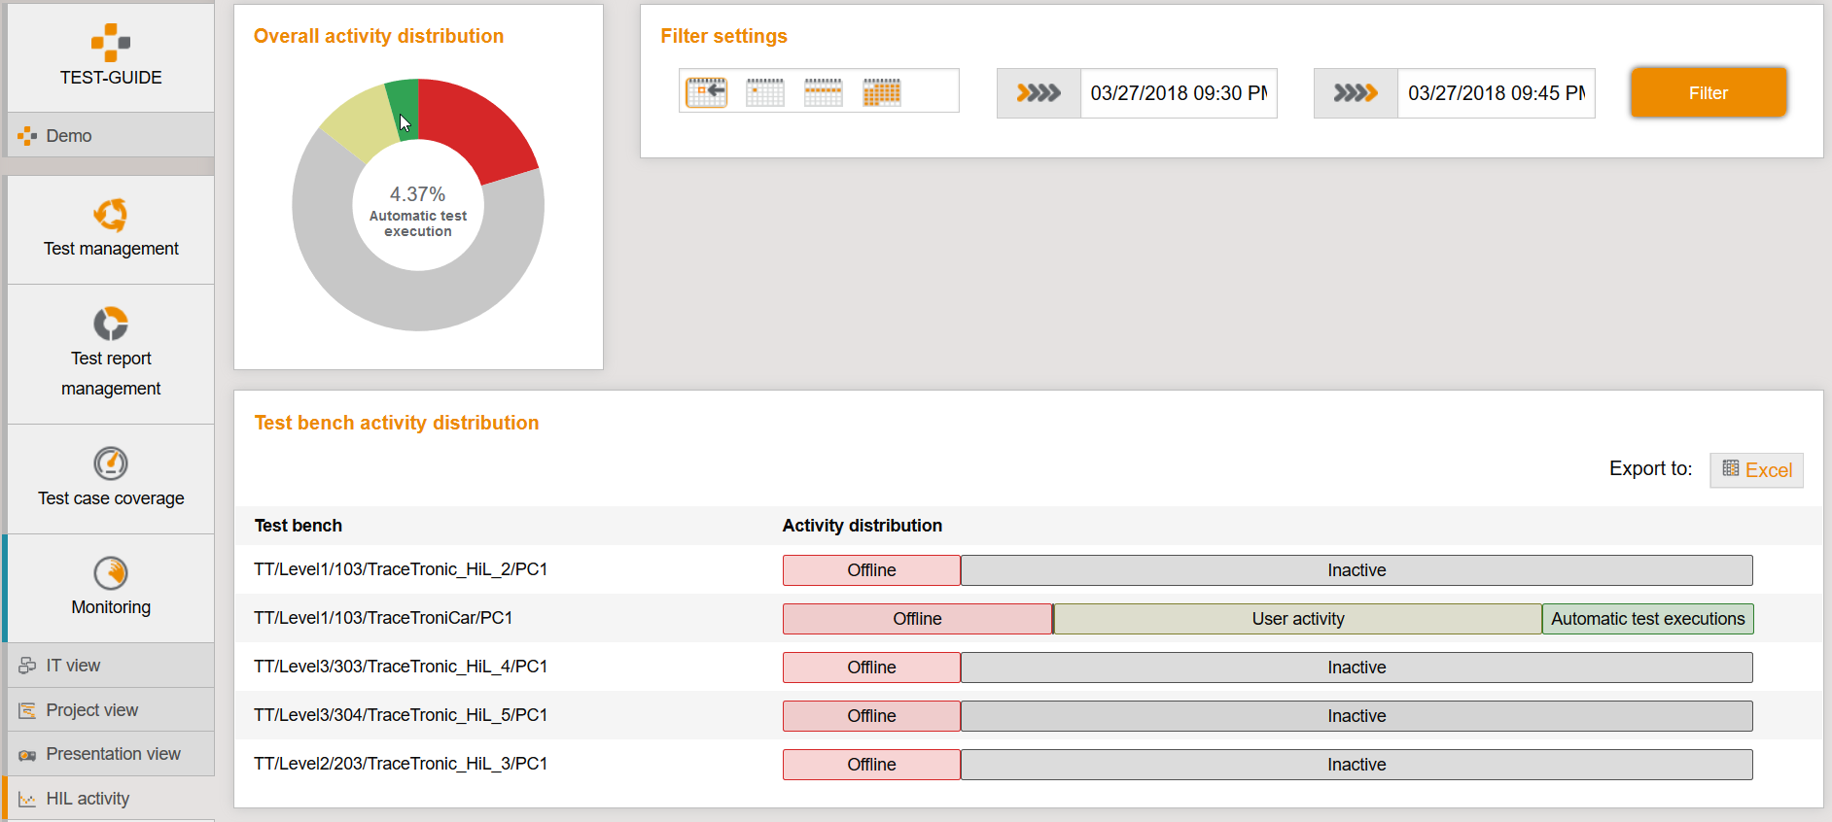Select the full-month calendar range icon
Screen dimensions: 1832x822
pos(882,92)
